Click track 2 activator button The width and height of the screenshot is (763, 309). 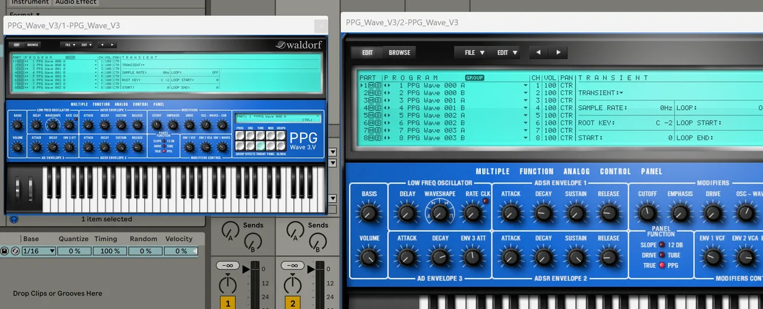pyautogui.click(x=292, y=303)
